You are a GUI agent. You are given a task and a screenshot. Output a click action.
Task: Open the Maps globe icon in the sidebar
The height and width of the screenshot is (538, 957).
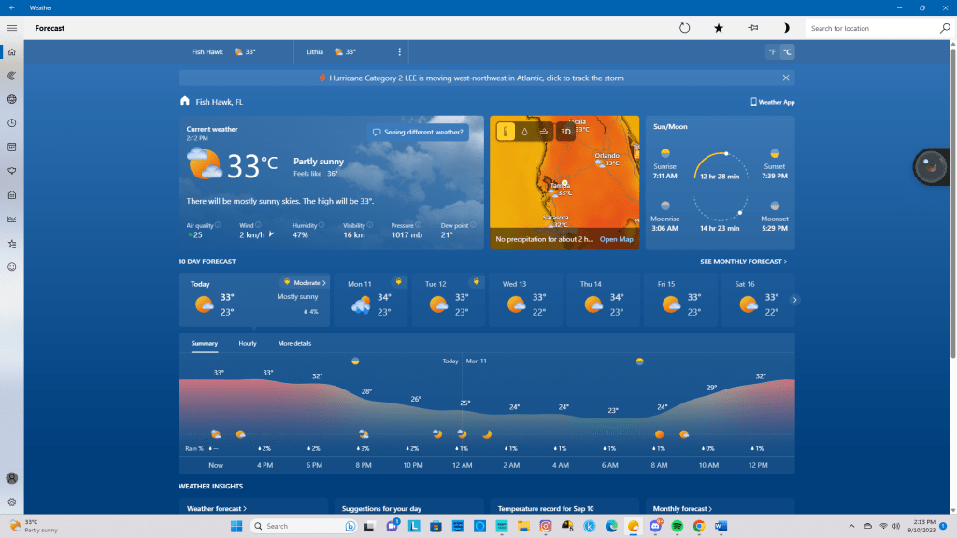(x=12, y=99)
